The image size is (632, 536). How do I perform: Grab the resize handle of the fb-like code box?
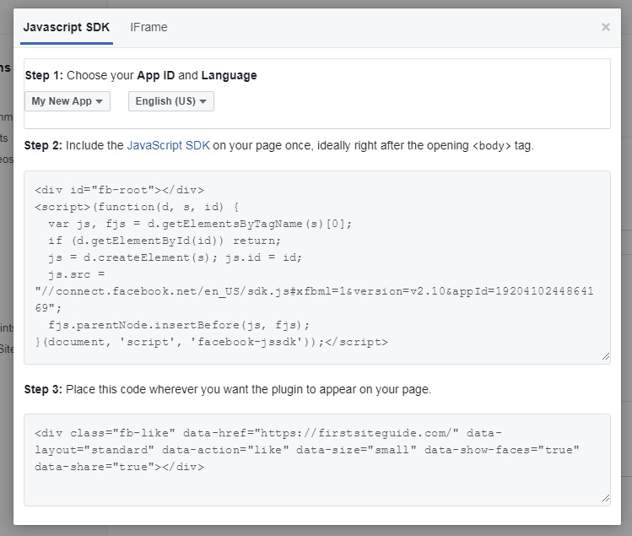point(606,498)
